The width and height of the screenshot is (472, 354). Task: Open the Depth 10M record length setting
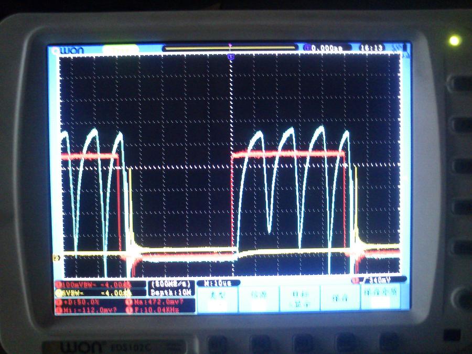click(x=171, y=293)
